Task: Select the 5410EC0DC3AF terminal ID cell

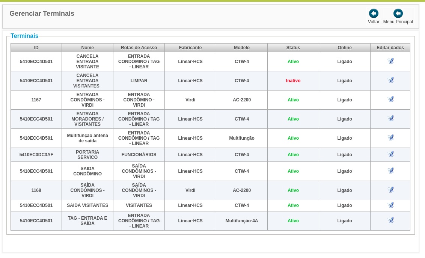Action: coord(36,155)
